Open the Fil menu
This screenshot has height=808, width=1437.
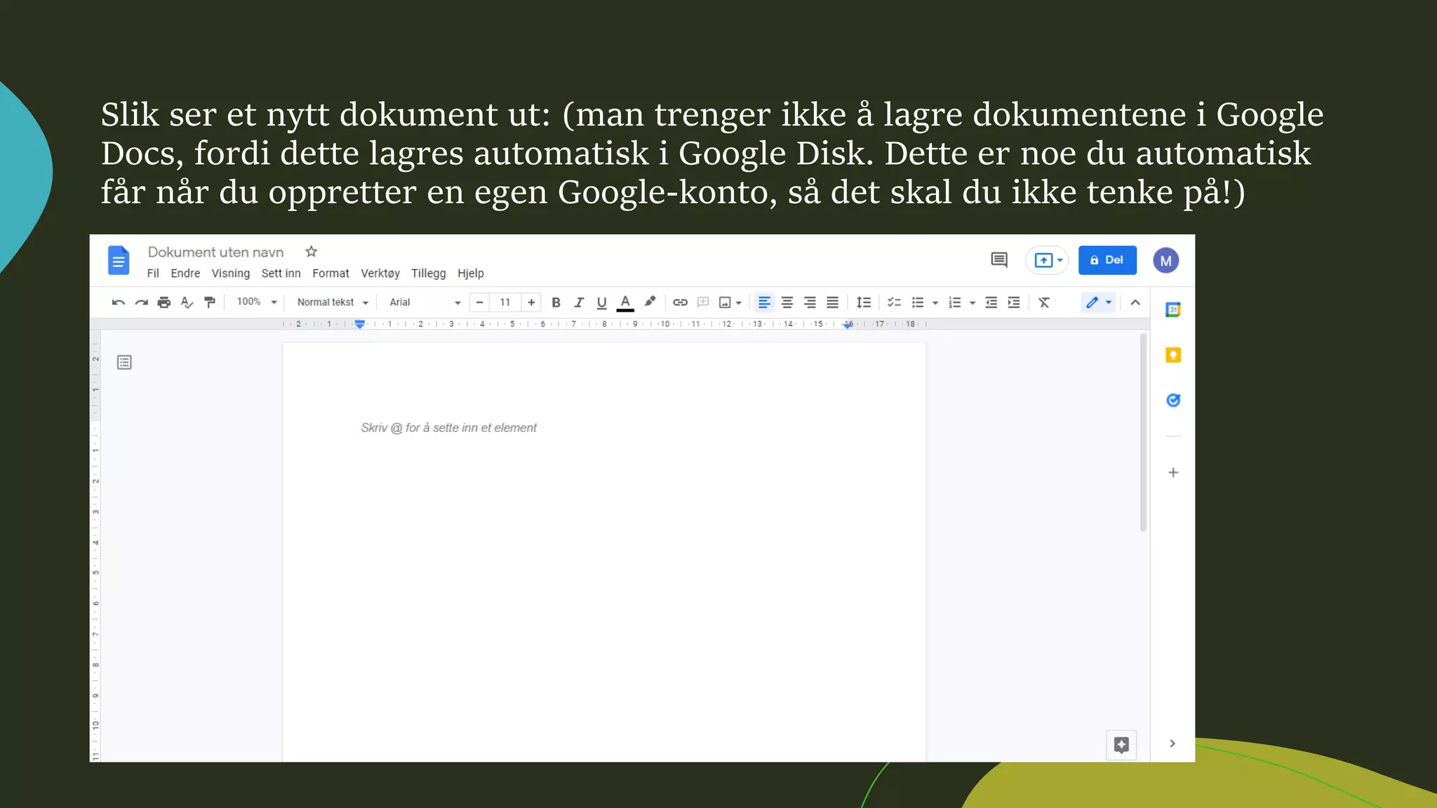153,274
